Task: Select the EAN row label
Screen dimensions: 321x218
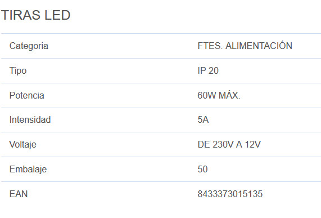Action: [x=19, y=194]
